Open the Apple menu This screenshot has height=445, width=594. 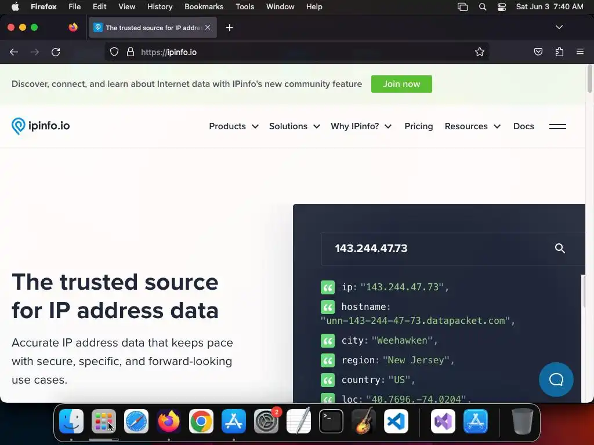[x=15, y=7]
